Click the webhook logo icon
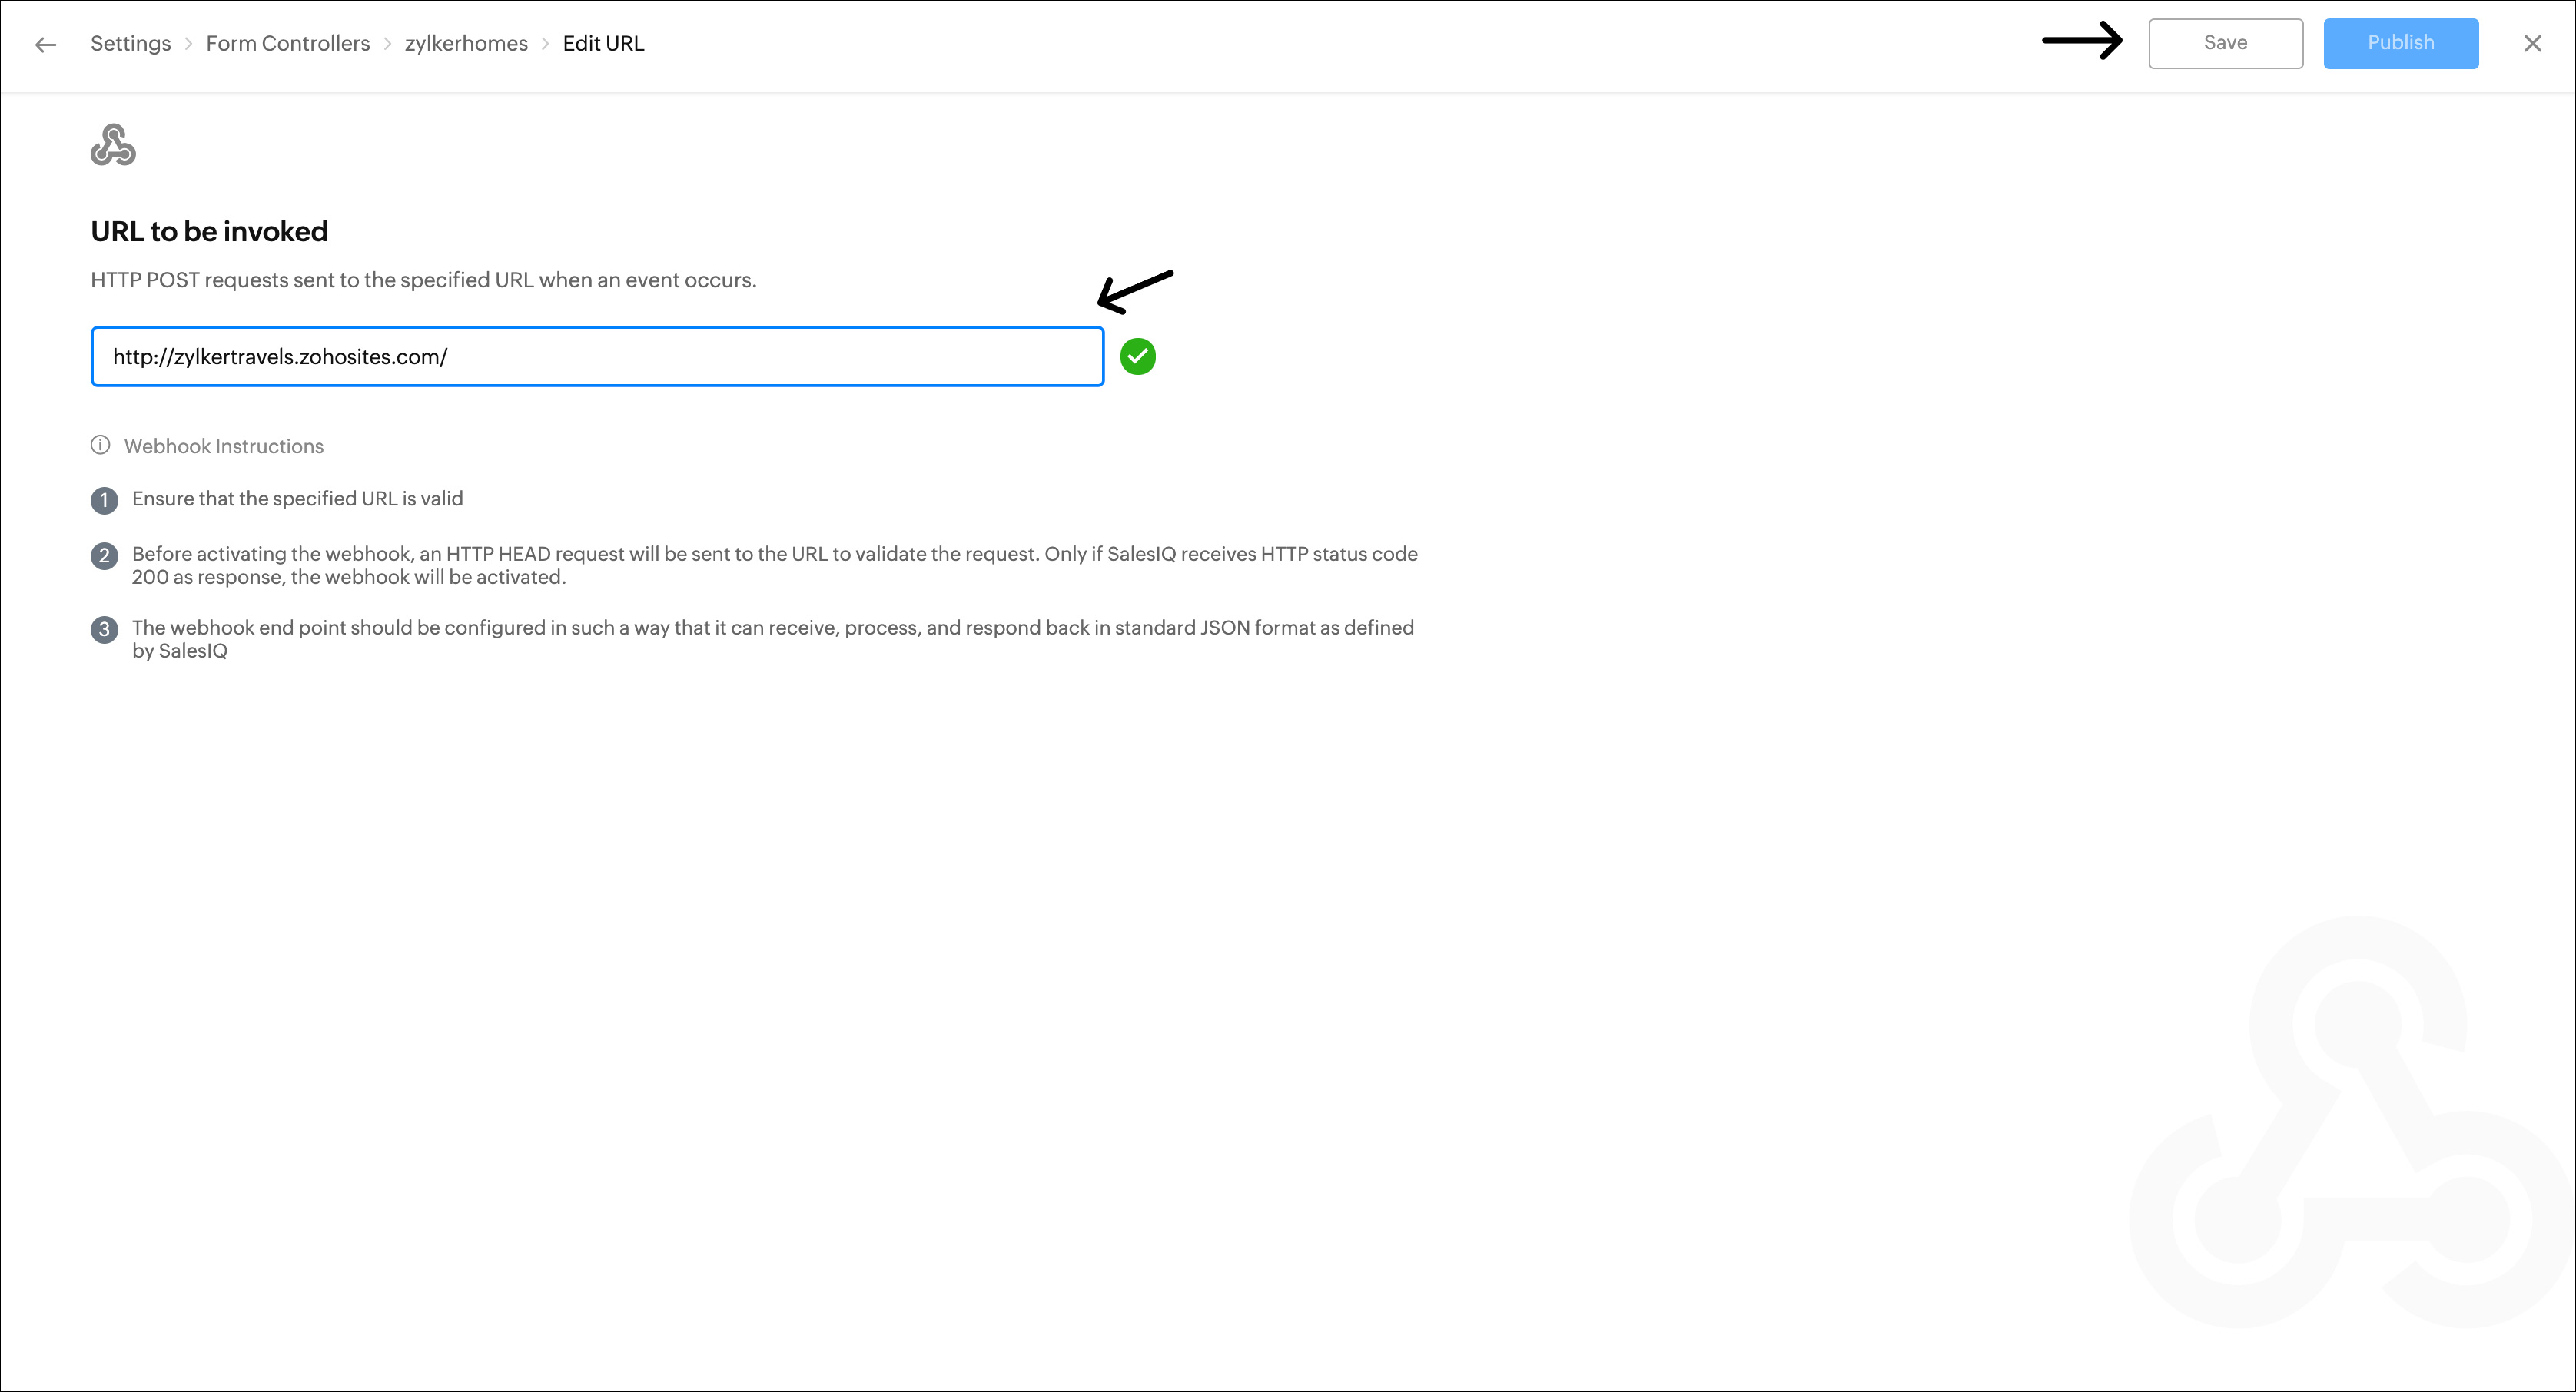 click(x=113, y=145)
